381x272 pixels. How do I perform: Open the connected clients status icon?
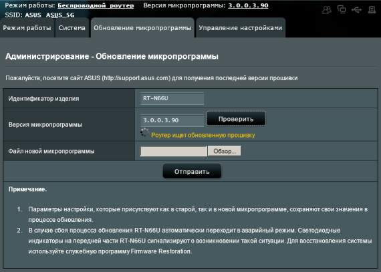click(327, 10)
